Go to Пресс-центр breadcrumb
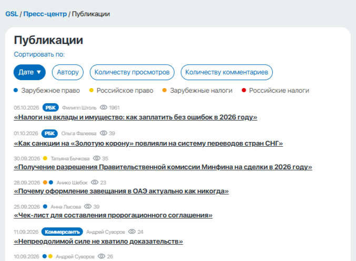The image size is (356, 261). (45, 14)
